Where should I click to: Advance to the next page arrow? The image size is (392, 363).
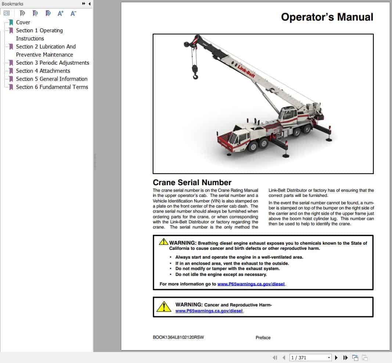coord(336,357)
